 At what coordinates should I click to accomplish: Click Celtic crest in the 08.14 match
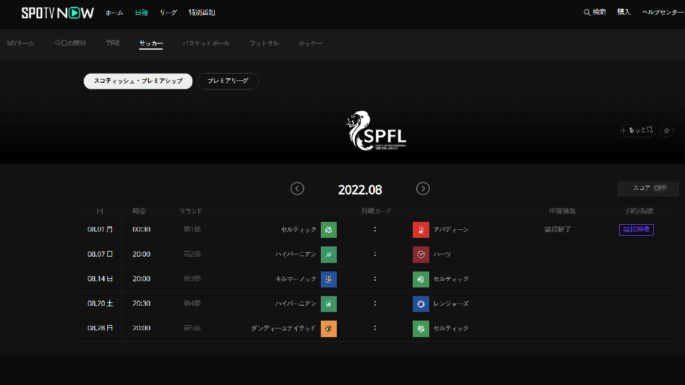coord(421,279)
